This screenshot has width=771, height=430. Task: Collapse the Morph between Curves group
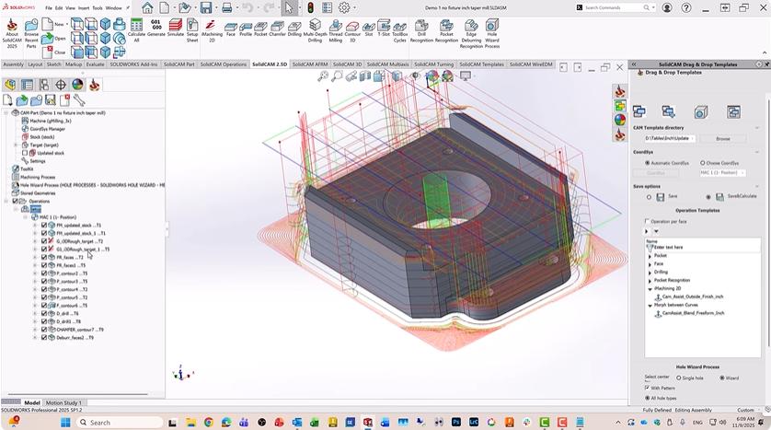[650, 305]
